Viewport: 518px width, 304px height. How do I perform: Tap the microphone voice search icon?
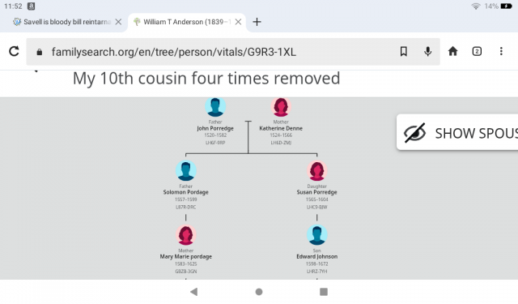(x=427, y=51)
